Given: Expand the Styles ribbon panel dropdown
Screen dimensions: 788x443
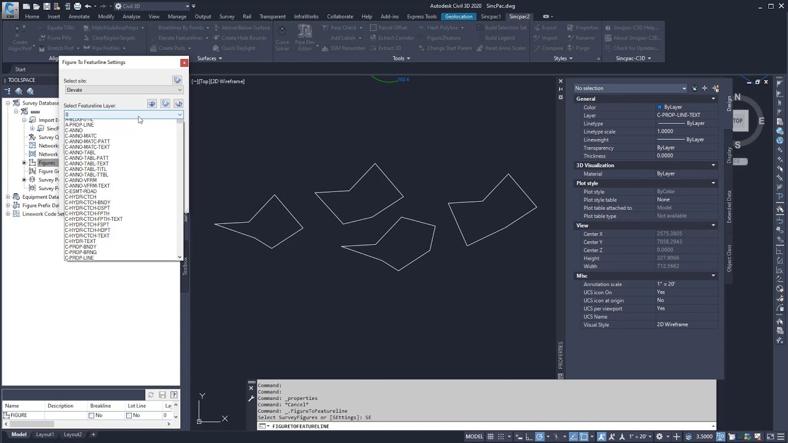Looking at the screenshot, I should pos(563,58).
